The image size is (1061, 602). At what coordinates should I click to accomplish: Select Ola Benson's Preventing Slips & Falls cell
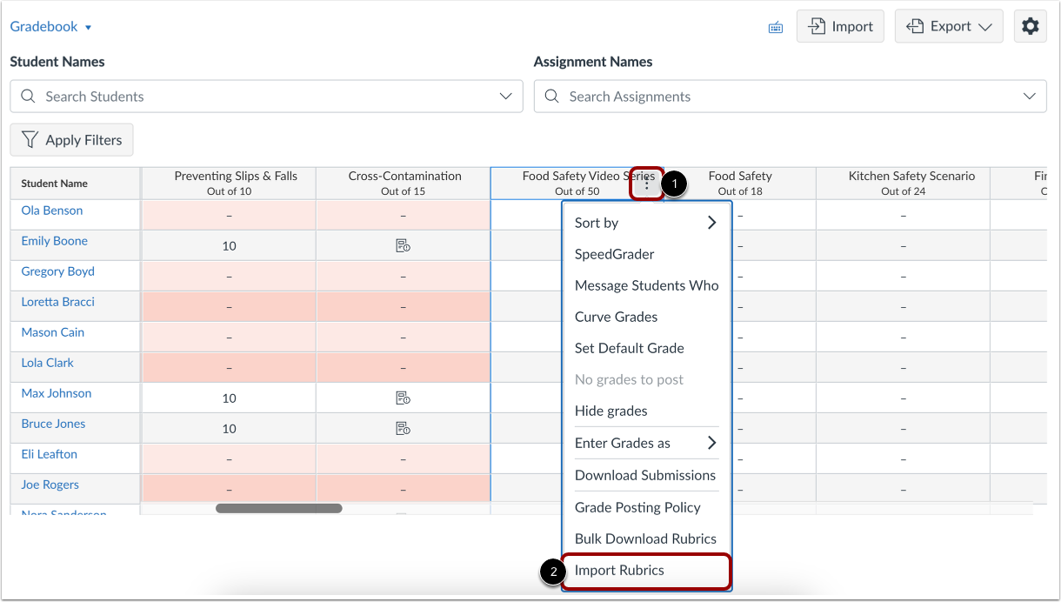[229, 216]
